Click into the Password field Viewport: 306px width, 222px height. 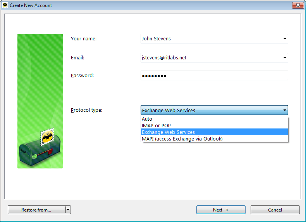pos(214,76)
